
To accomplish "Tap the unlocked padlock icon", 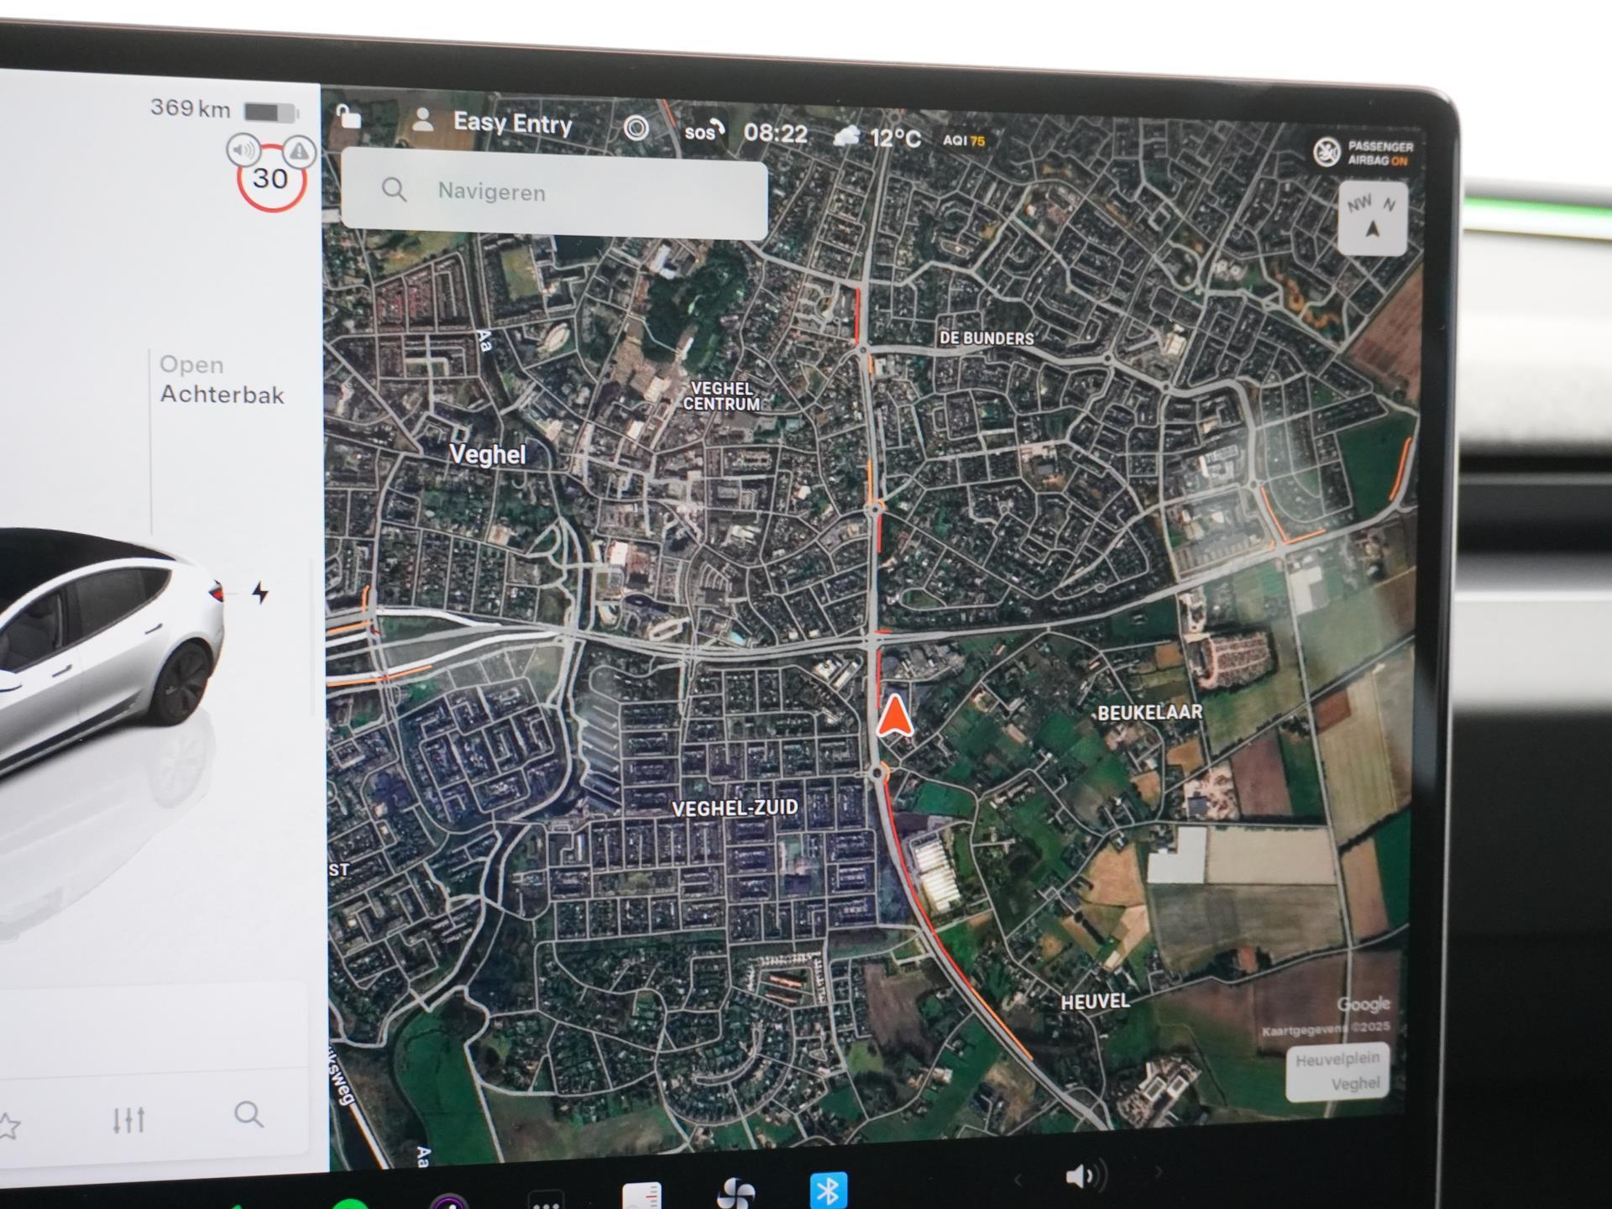I will tap(348, 116).
